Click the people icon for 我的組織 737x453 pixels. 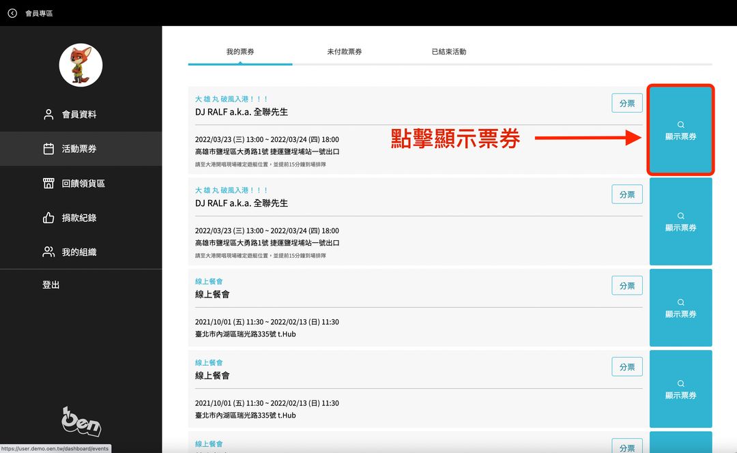click(48, 252)
